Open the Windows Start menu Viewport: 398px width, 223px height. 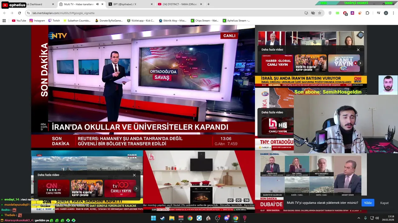[x=153, y=218]
